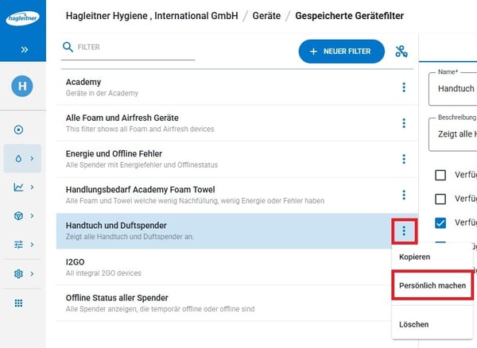This screenshot has height=348, width=477.
Task: Open the target circle sidebar icon
Action: pyautogui.click(x=18, y=130)
